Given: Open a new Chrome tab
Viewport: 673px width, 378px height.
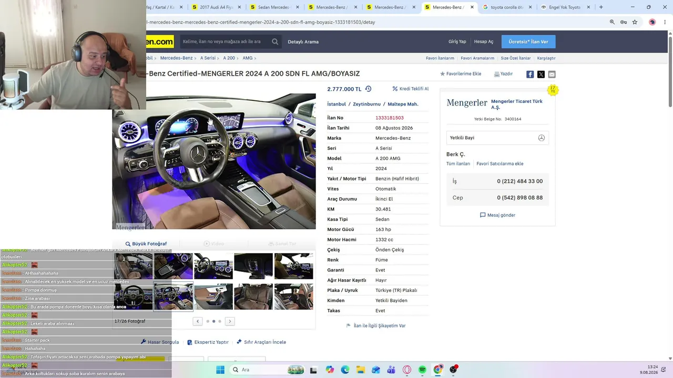Looking at the screenshot, I should 601,7.
